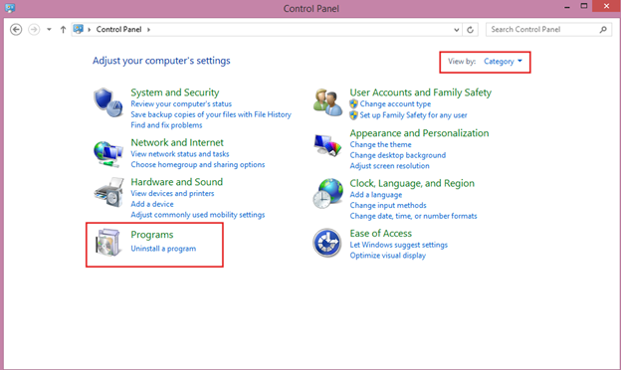This screenshot has width=621, height=370.
Task: Expand the address bar history dropdown
Action: pyautogui.click(x=456, y=30)
